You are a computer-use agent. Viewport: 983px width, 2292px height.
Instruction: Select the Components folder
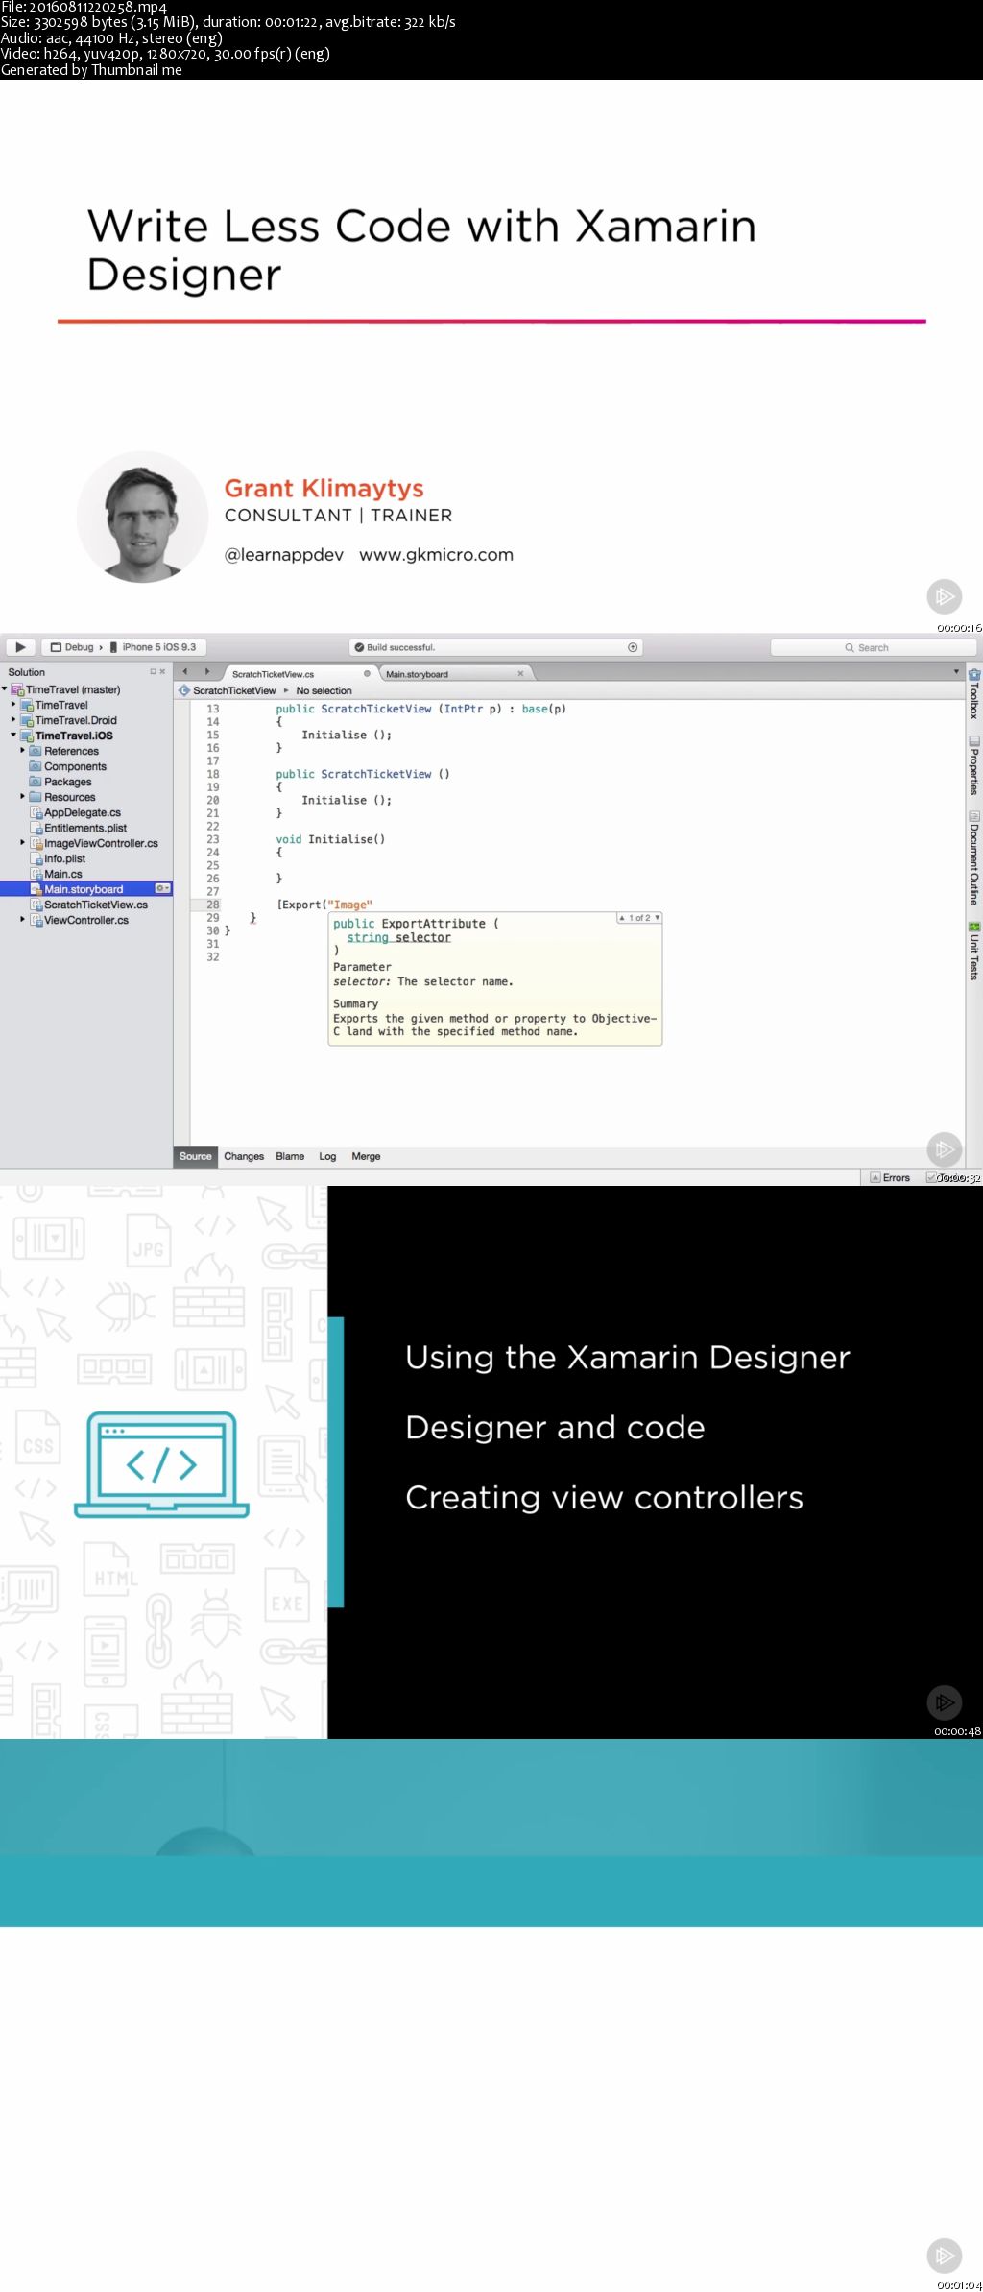click(x=75, y=766)
